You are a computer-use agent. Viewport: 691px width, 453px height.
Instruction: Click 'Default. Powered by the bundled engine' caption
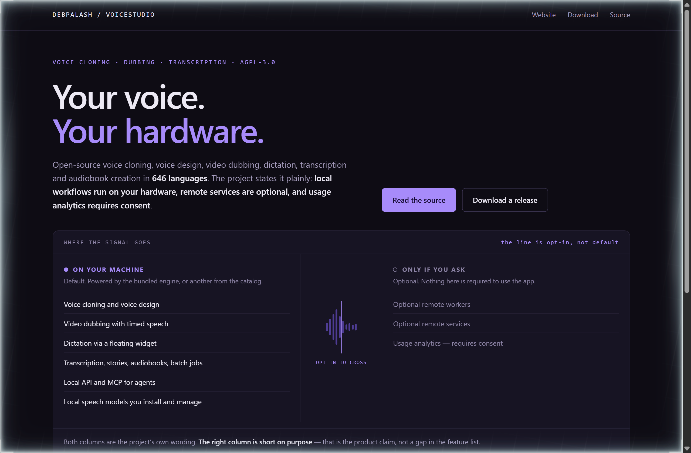[163, 281]
